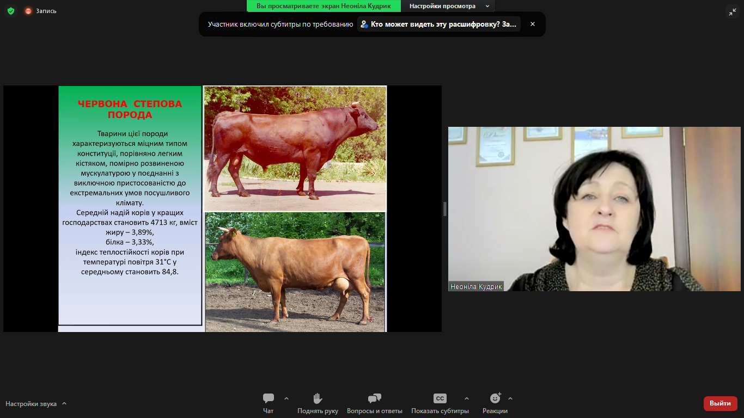
Task: Click the Неоніла Кудрик video thumbnail
Action: point(594,209)
